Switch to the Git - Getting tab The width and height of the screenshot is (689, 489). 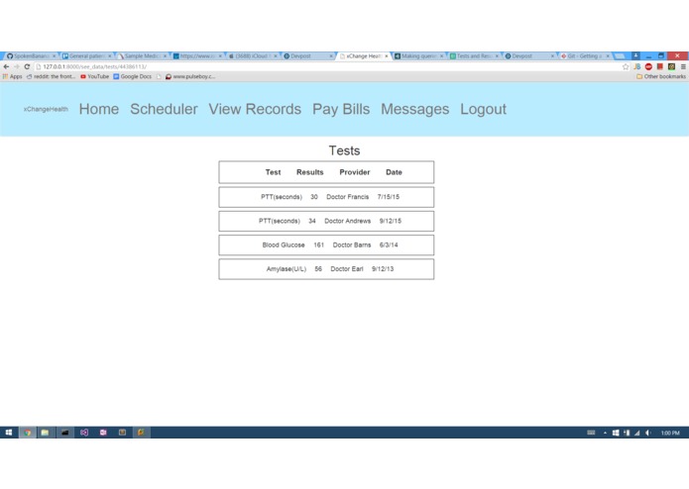[x=585, y=56]
